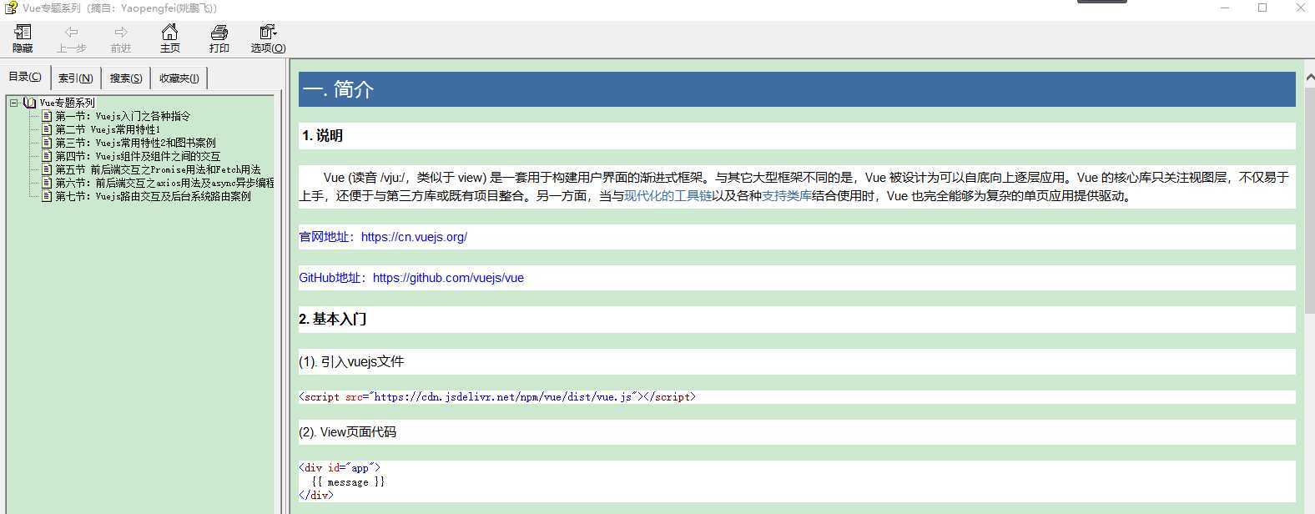Click the script src cdn.jsdelivr.net code line
This screenshot has height=514, width=1315.
coord(497,397)
